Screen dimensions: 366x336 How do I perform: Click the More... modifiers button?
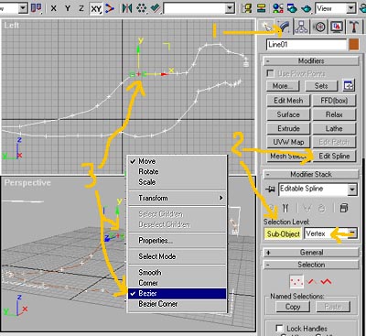point(283,86)
